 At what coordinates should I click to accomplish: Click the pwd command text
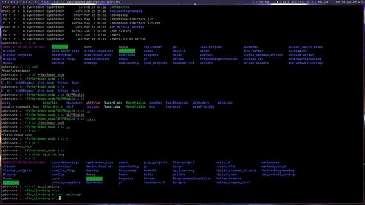click(x=34, y=67)
